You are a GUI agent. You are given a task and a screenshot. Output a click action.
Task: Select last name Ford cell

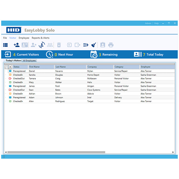57,86
